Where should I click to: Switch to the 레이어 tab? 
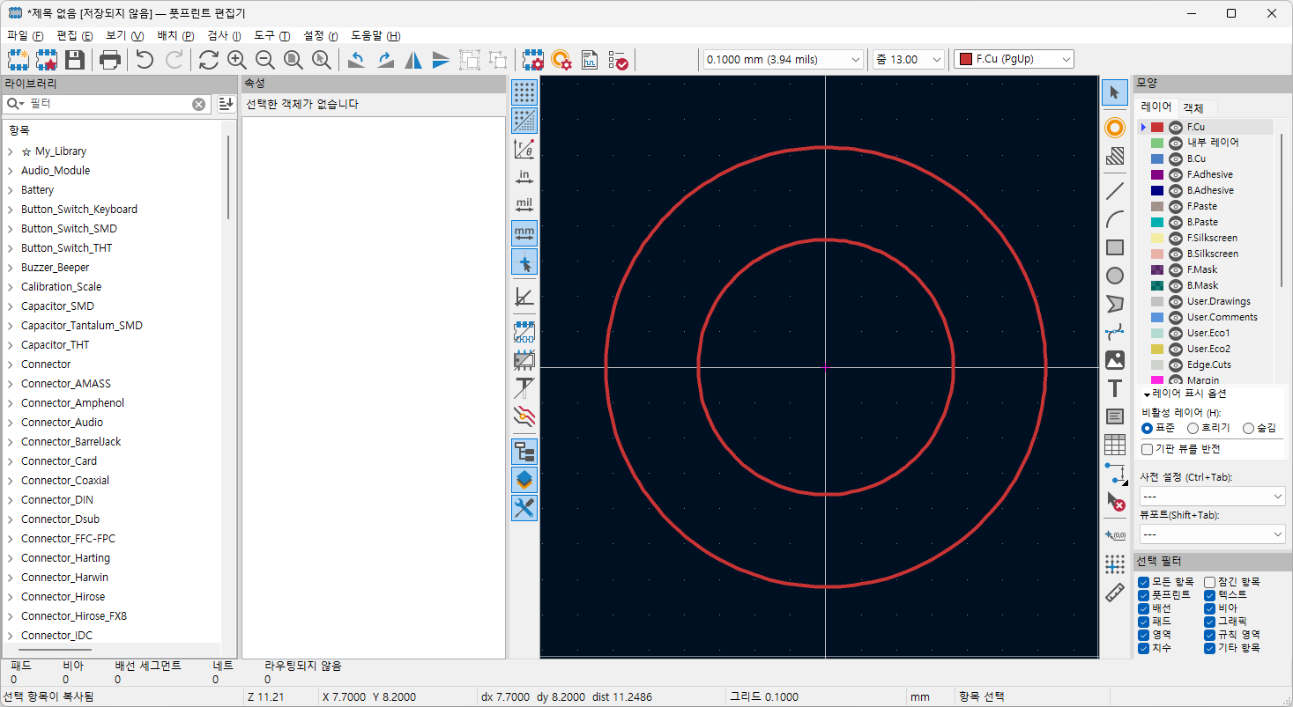pos(1156,107)
